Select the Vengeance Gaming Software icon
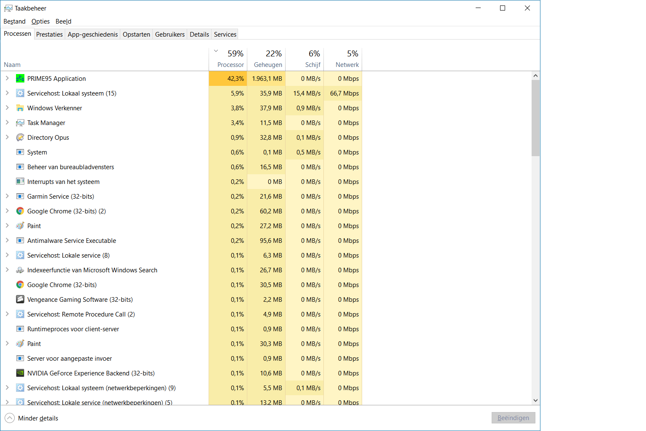Viewport: 646px width, 431px height. click(x=20, y=299)
